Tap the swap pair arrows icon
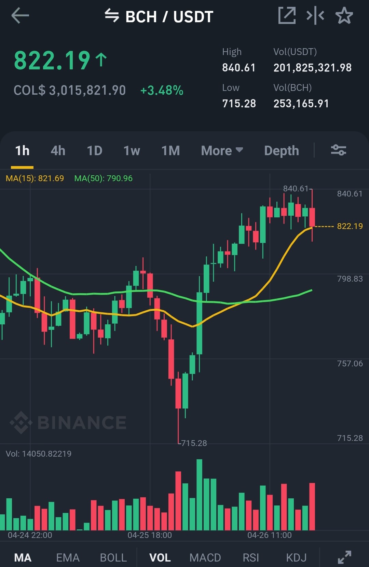The height and width of the screenshot is (567, 369). point(112,16)
